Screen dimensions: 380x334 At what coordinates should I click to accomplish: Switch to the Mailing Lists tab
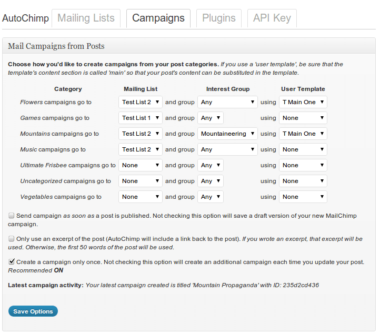tap(86, 18)
